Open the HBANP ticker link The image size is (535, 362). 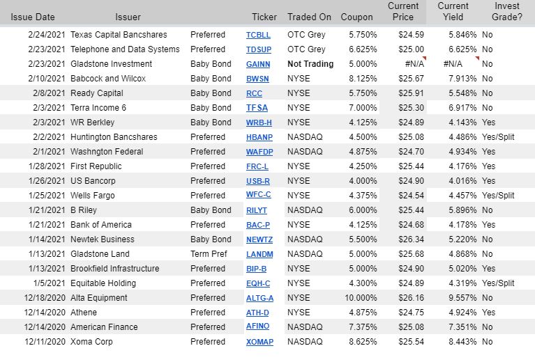click(x=259, y=137)
